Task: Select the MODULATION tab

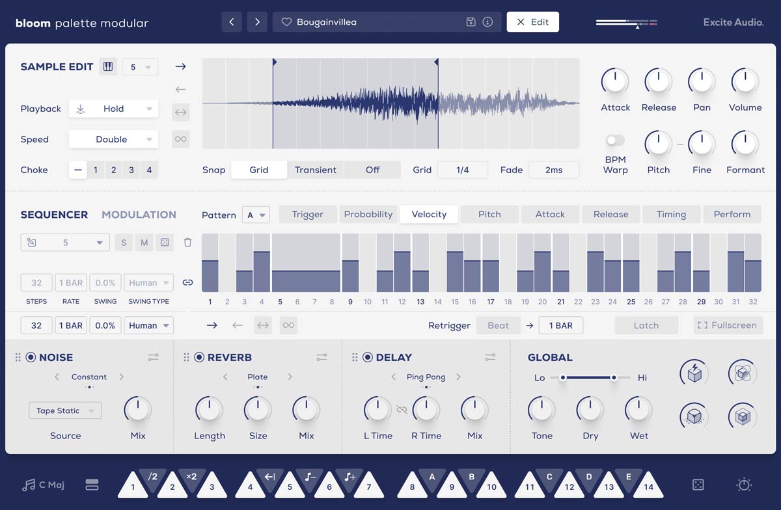Action: [139, 215]
